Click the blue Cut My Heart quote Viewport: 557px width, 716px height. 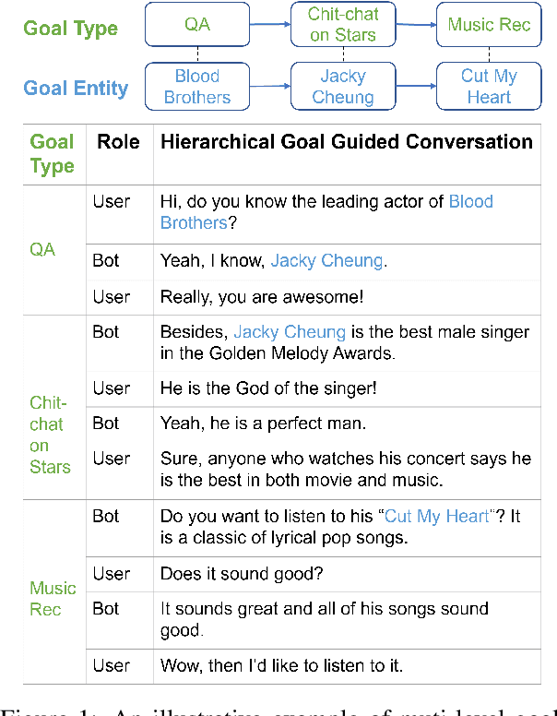pyautogui.click(x=437, y=516)
